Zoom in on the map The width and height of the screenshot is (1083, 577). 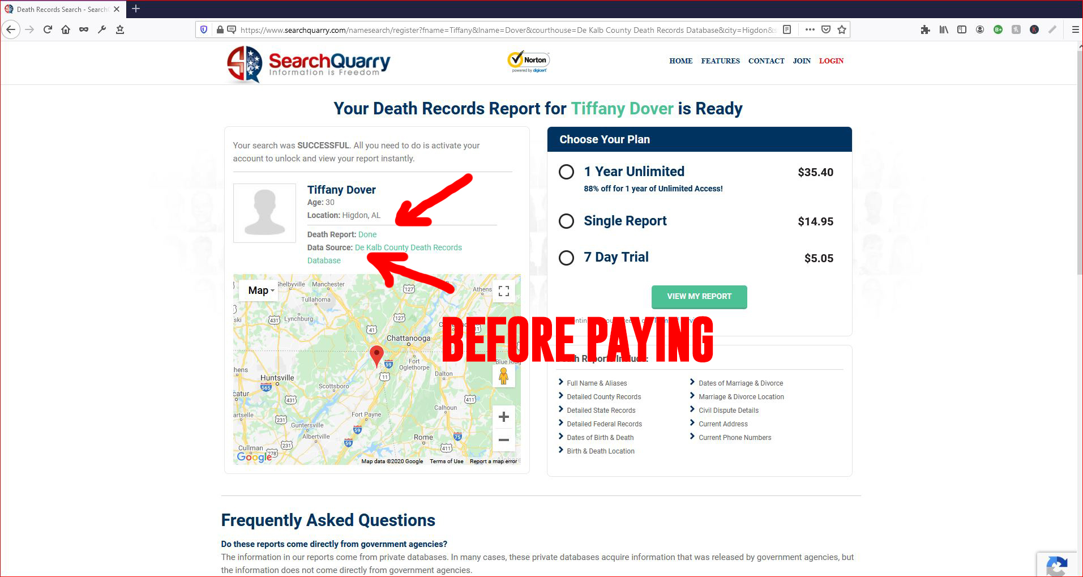pyautogui.click(x=503, y=417)
